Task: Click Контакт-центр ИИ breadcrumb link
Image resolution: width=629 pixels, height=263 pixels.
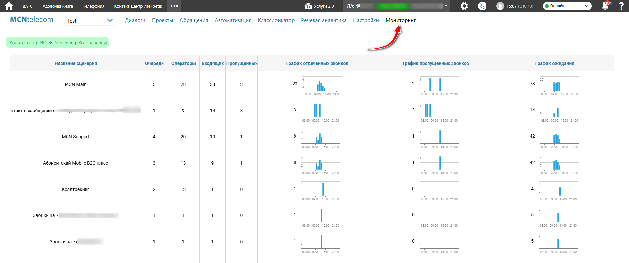Action: coord(28,43)
